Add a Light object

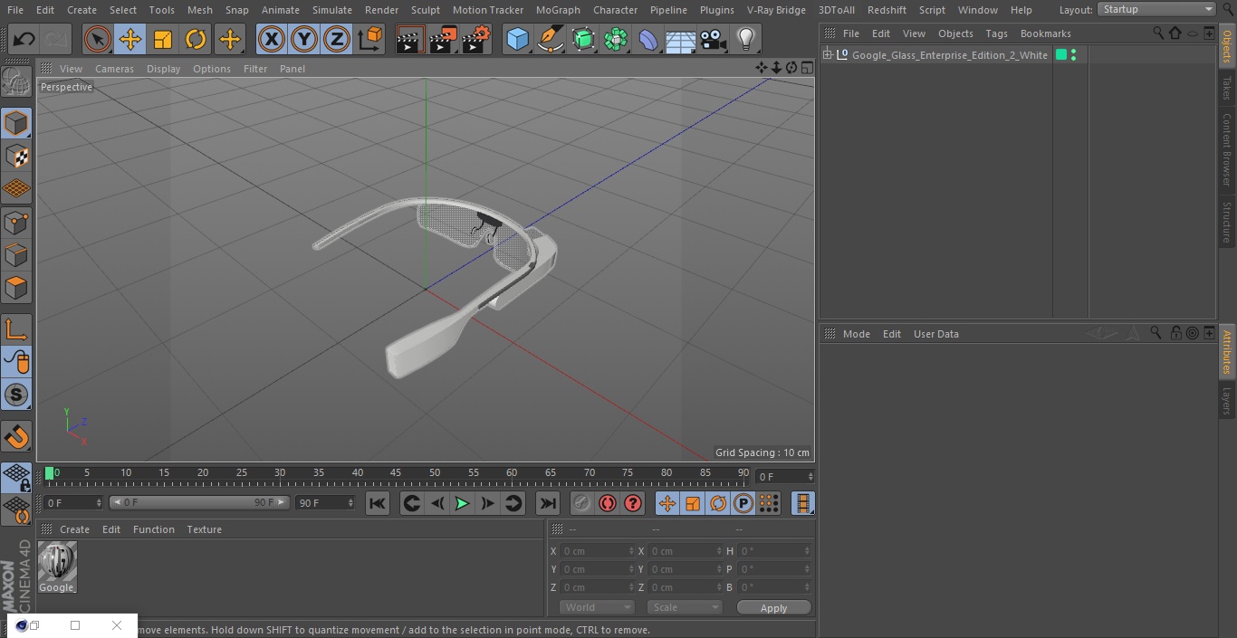[x=745, y=39]
